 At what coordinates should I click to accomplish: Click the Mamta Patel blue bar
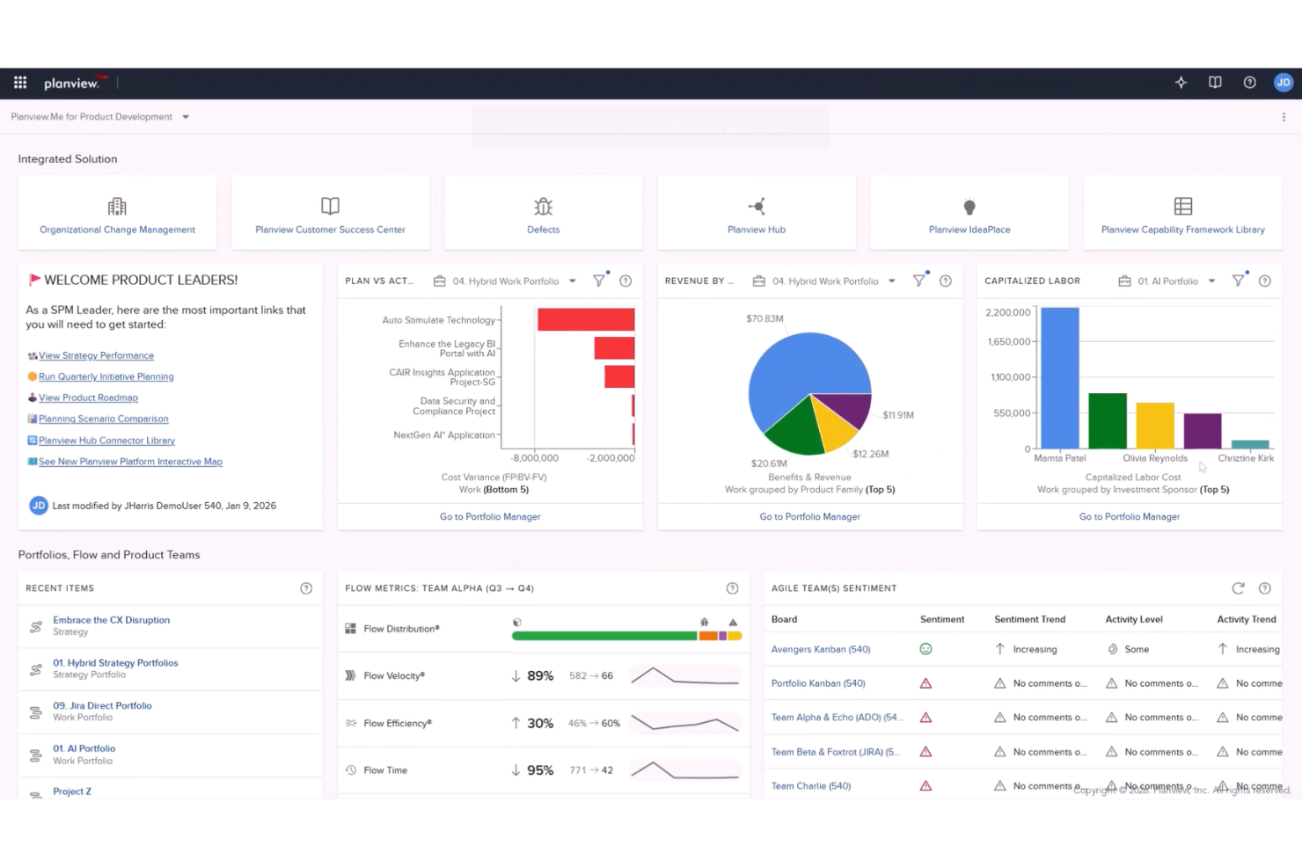[1060, 378]
